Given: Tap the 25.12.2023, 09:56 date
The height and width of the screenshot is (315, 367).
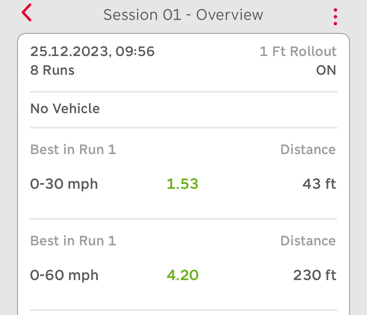Looking at the screenshot, I should tap(92, 51).
